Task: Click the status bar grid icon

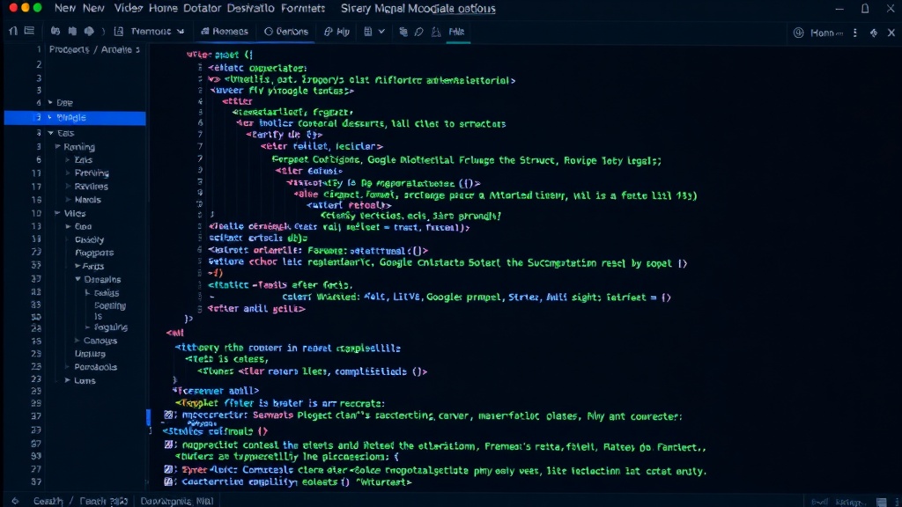Action: tap(881, 502)
